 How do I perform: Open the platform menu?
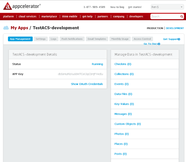click(x=8, y=16)
